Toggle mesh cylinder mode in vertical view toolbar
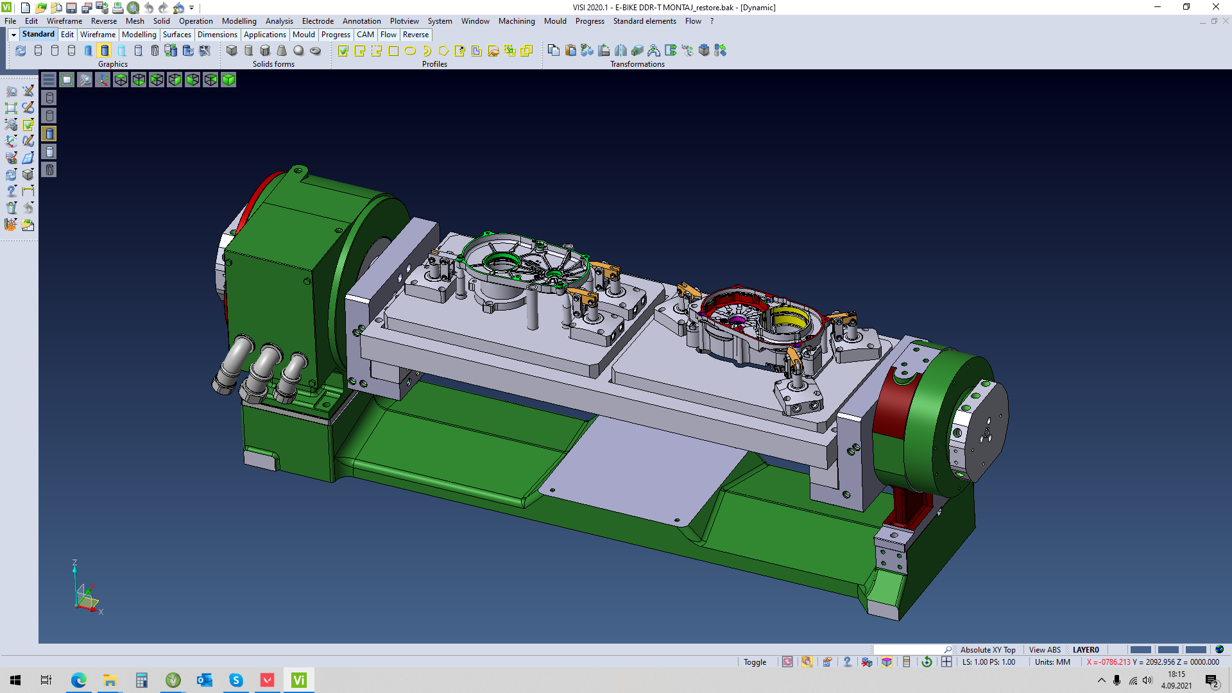The height and width of the screenshot is (693, 1232). [x=49, y=169]
